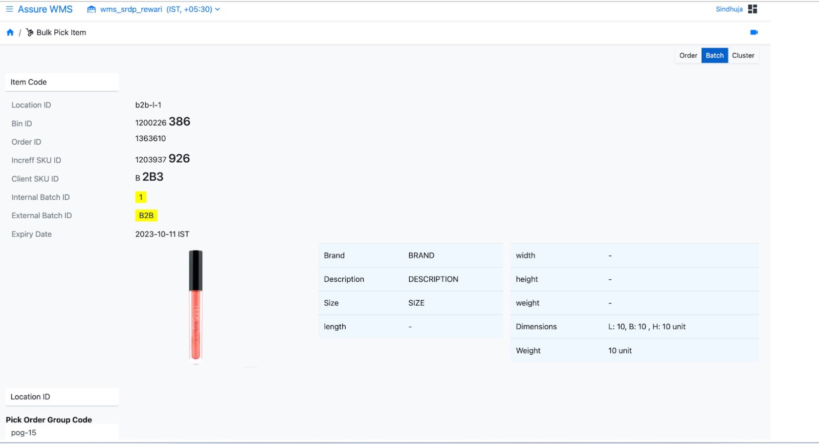Focus the Location ID input field

tap(62, 397)
